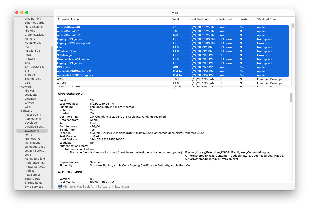309x209 pixels.
Task: Select the SIPManager row
Action: [173, 55]
